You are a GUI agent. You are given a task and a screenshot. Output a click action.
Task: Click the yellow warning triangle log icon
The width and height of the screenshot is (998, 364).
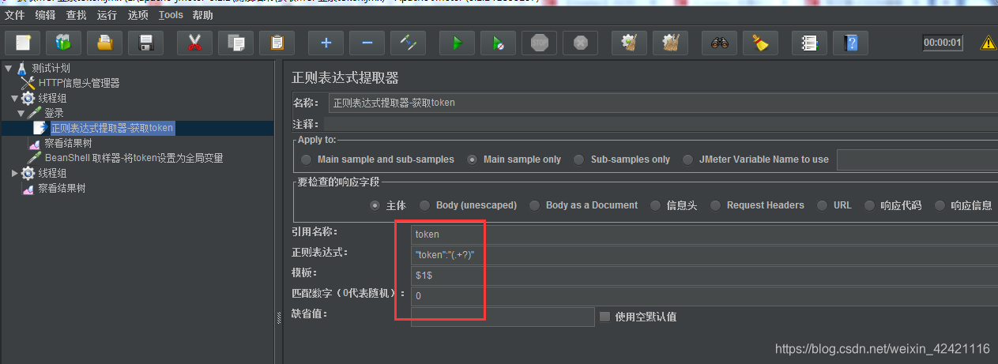pos(989,43)
